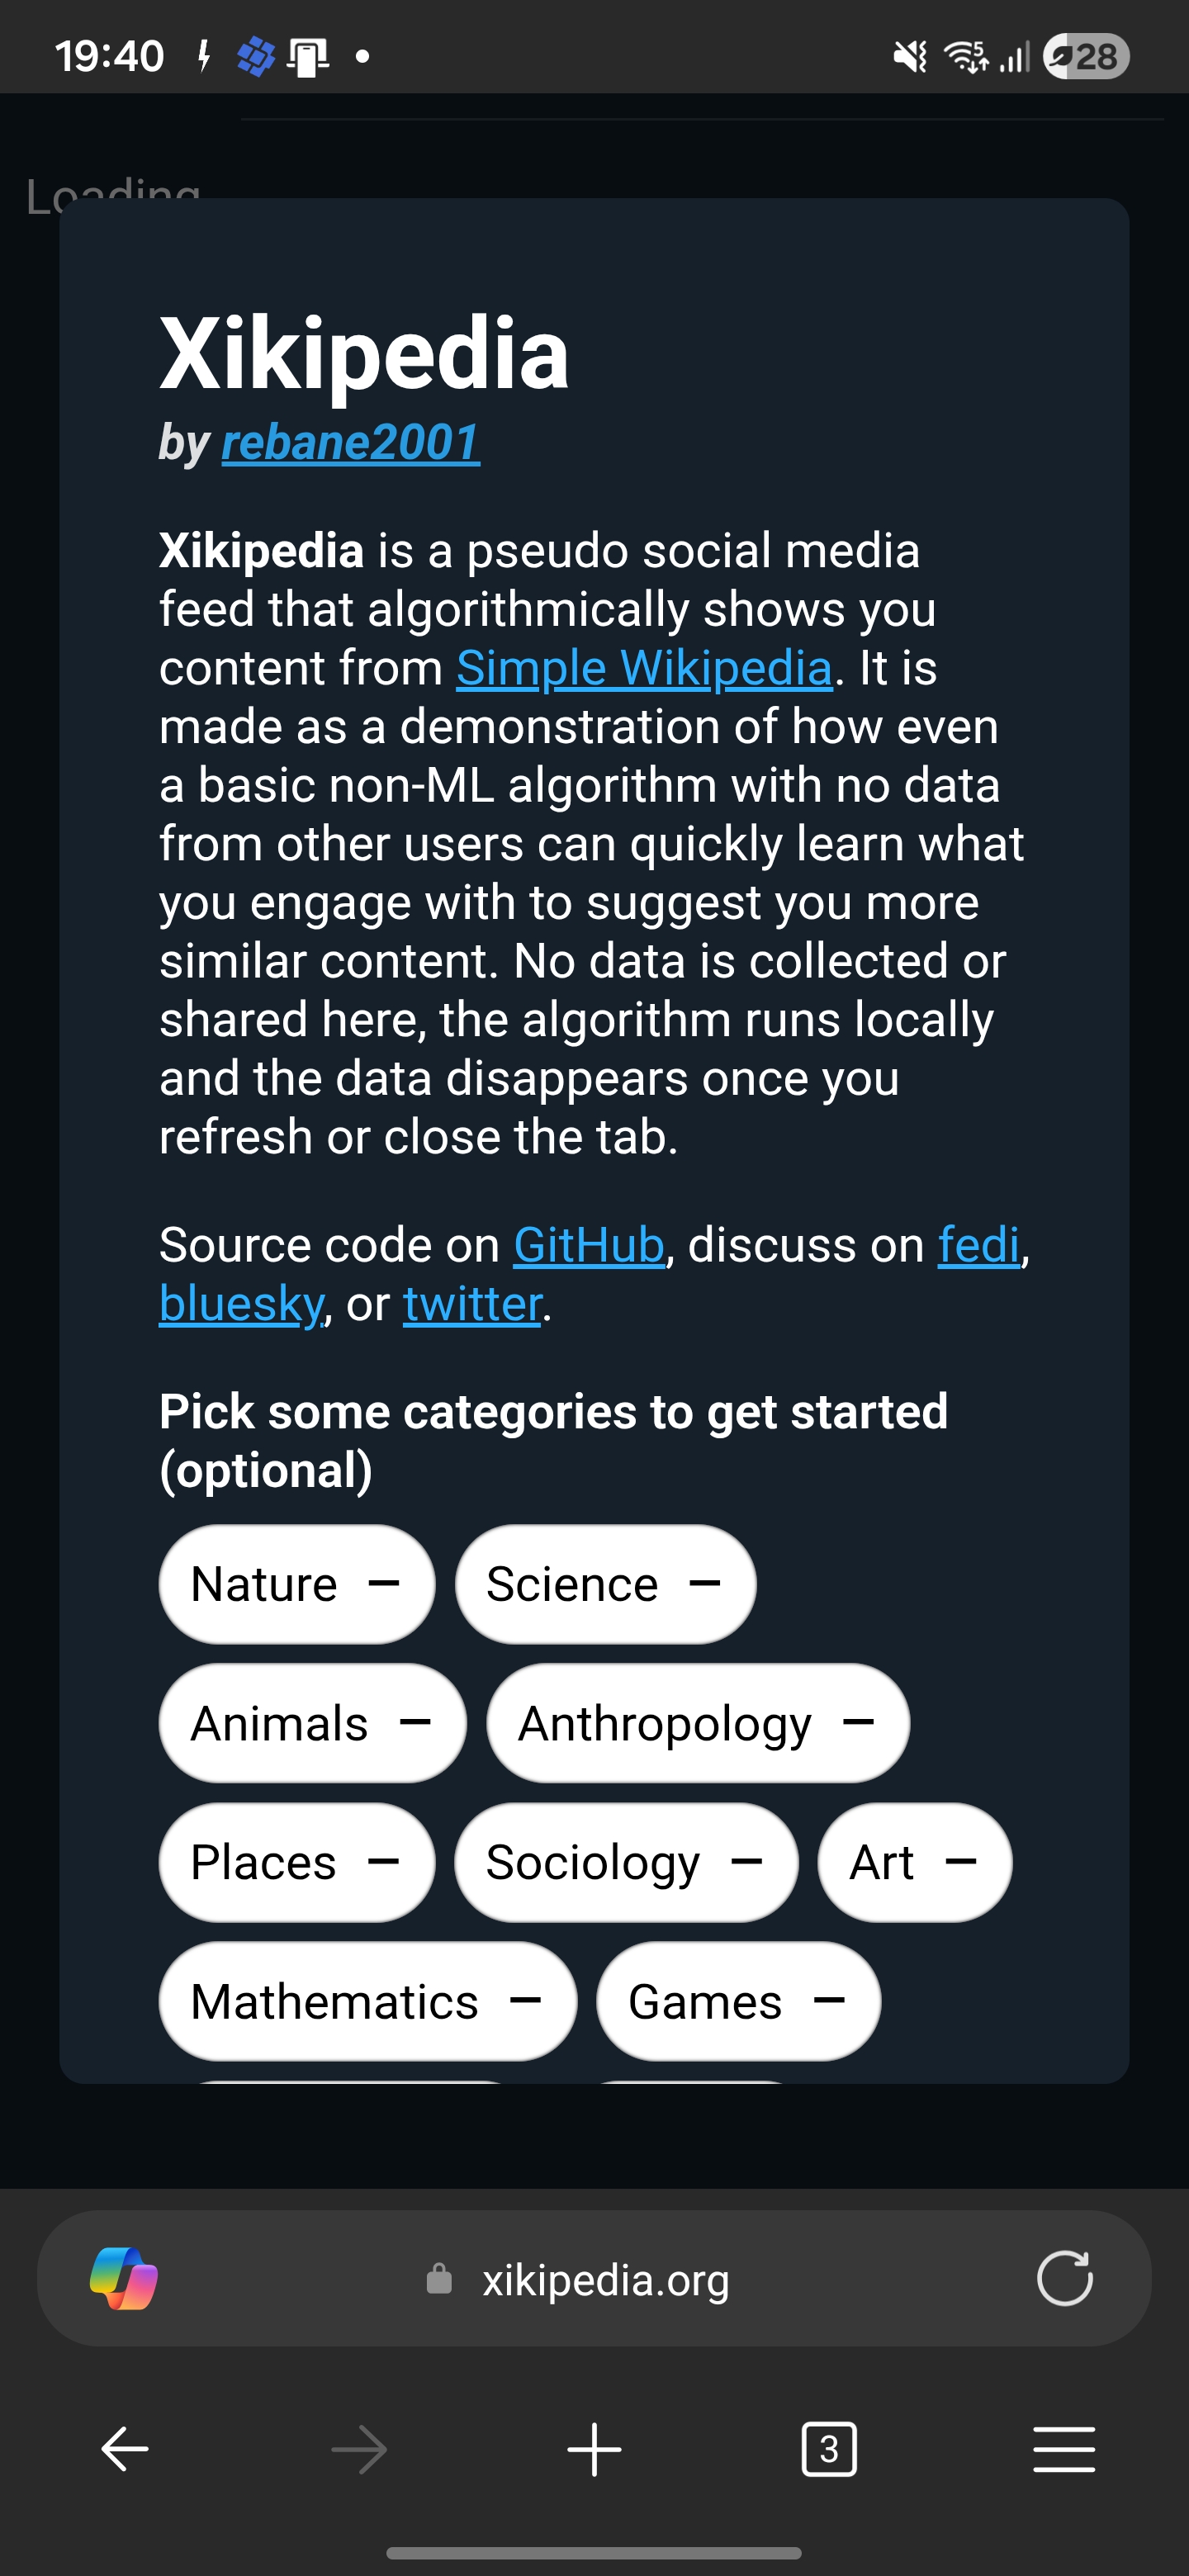Enable the Sociology category chip
This screenshot has width=1189, height=2576.
click(x=626, y=1862)
